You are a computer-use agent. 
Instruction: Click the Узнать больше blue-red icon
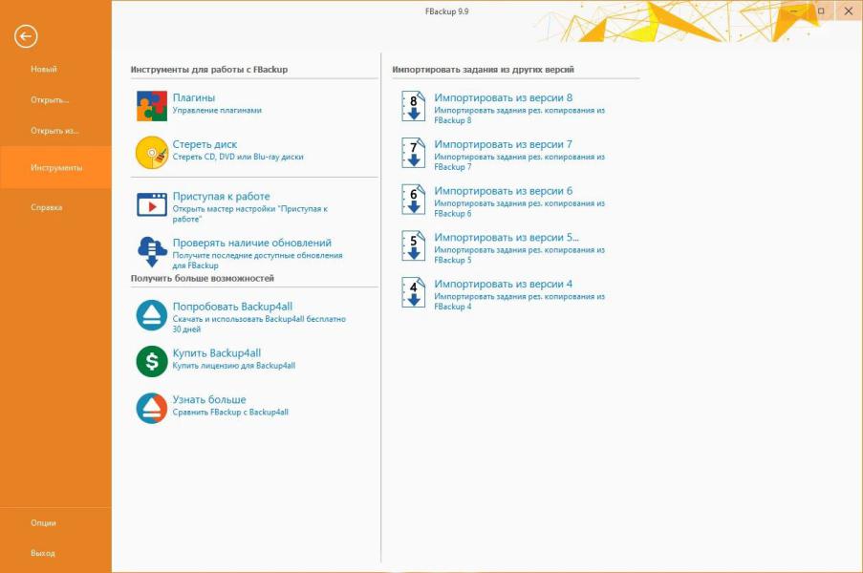(x=152, y=408)
